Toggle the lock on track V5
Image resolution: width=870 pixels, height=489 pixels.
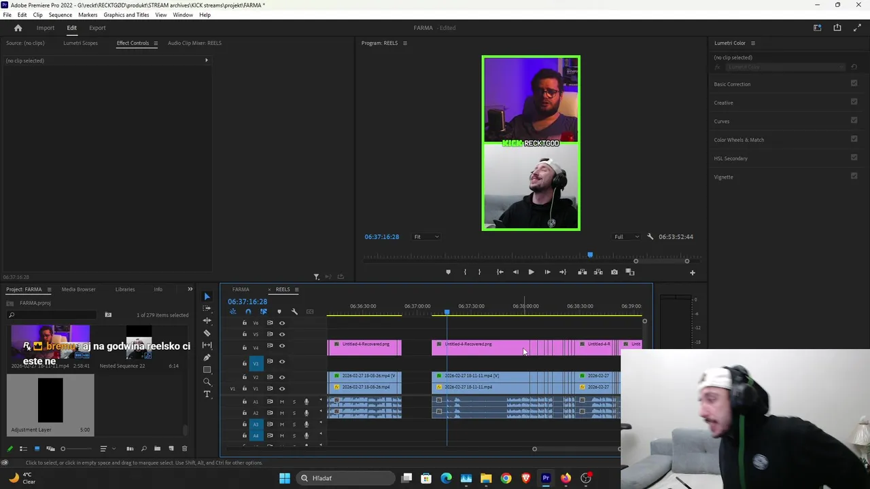coord(245,334)
